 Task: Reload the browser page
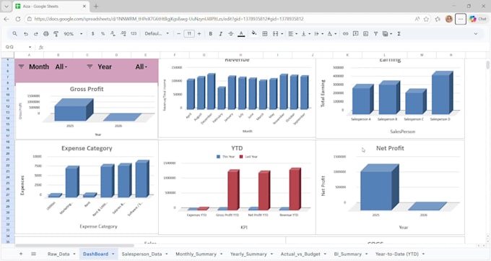tap(18, 19)
